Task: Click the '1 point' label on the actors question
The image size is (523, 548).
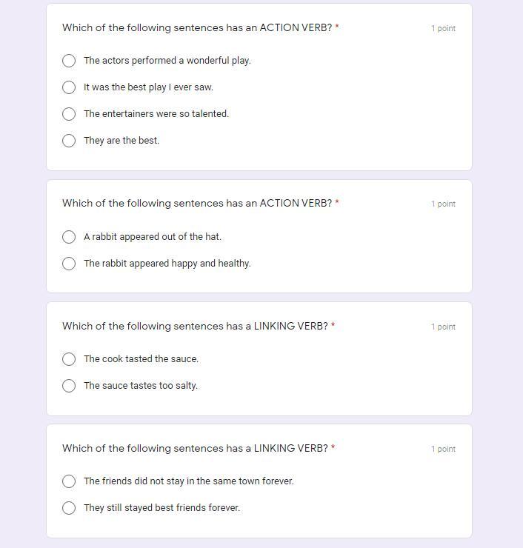Action: pyautogui.click(x=443, y=29)
